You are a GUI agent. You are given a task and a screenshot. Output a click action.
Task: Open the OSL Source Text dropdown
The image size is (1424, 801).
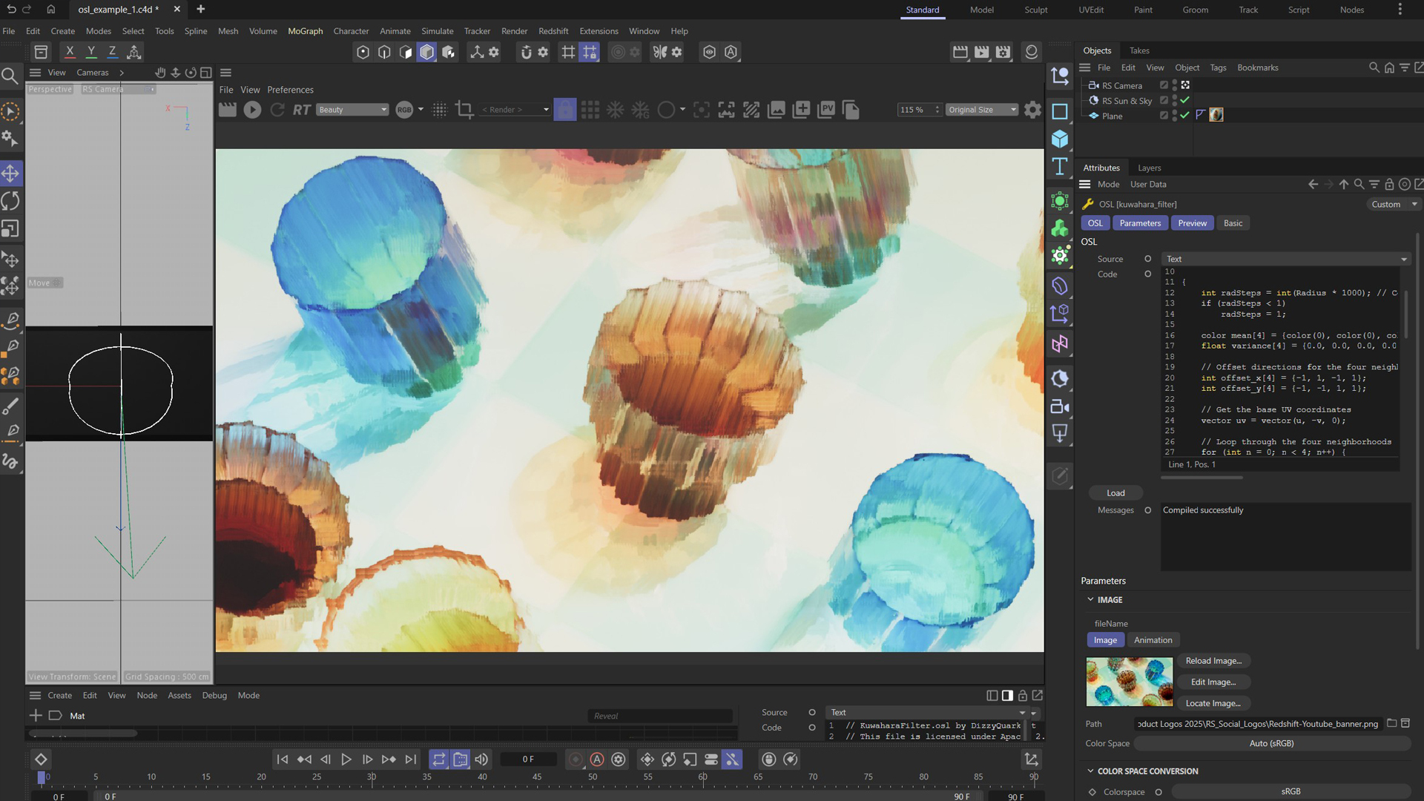(x=1285, y=259)
